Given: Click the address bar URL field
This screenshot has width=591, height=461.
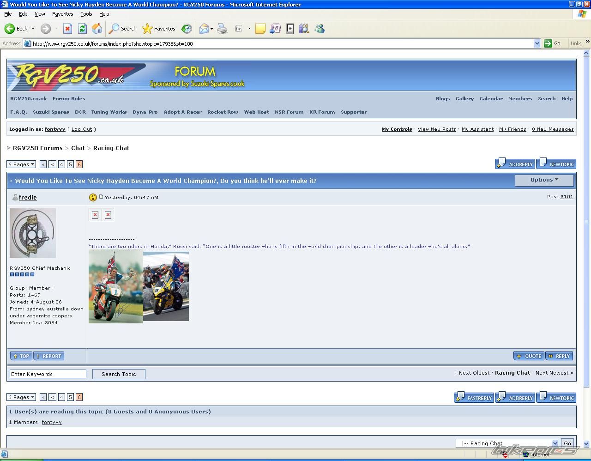Looking at the screenshot, I should [x=282, y=43].
